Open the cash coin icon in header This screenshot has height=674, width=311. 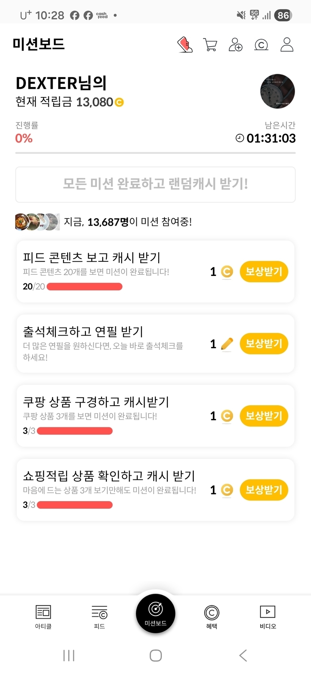point(261,45)
